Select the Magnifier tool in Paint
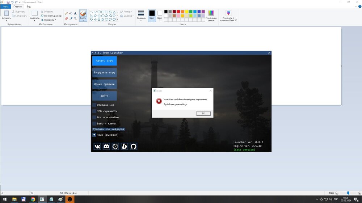 pos(75,18)
